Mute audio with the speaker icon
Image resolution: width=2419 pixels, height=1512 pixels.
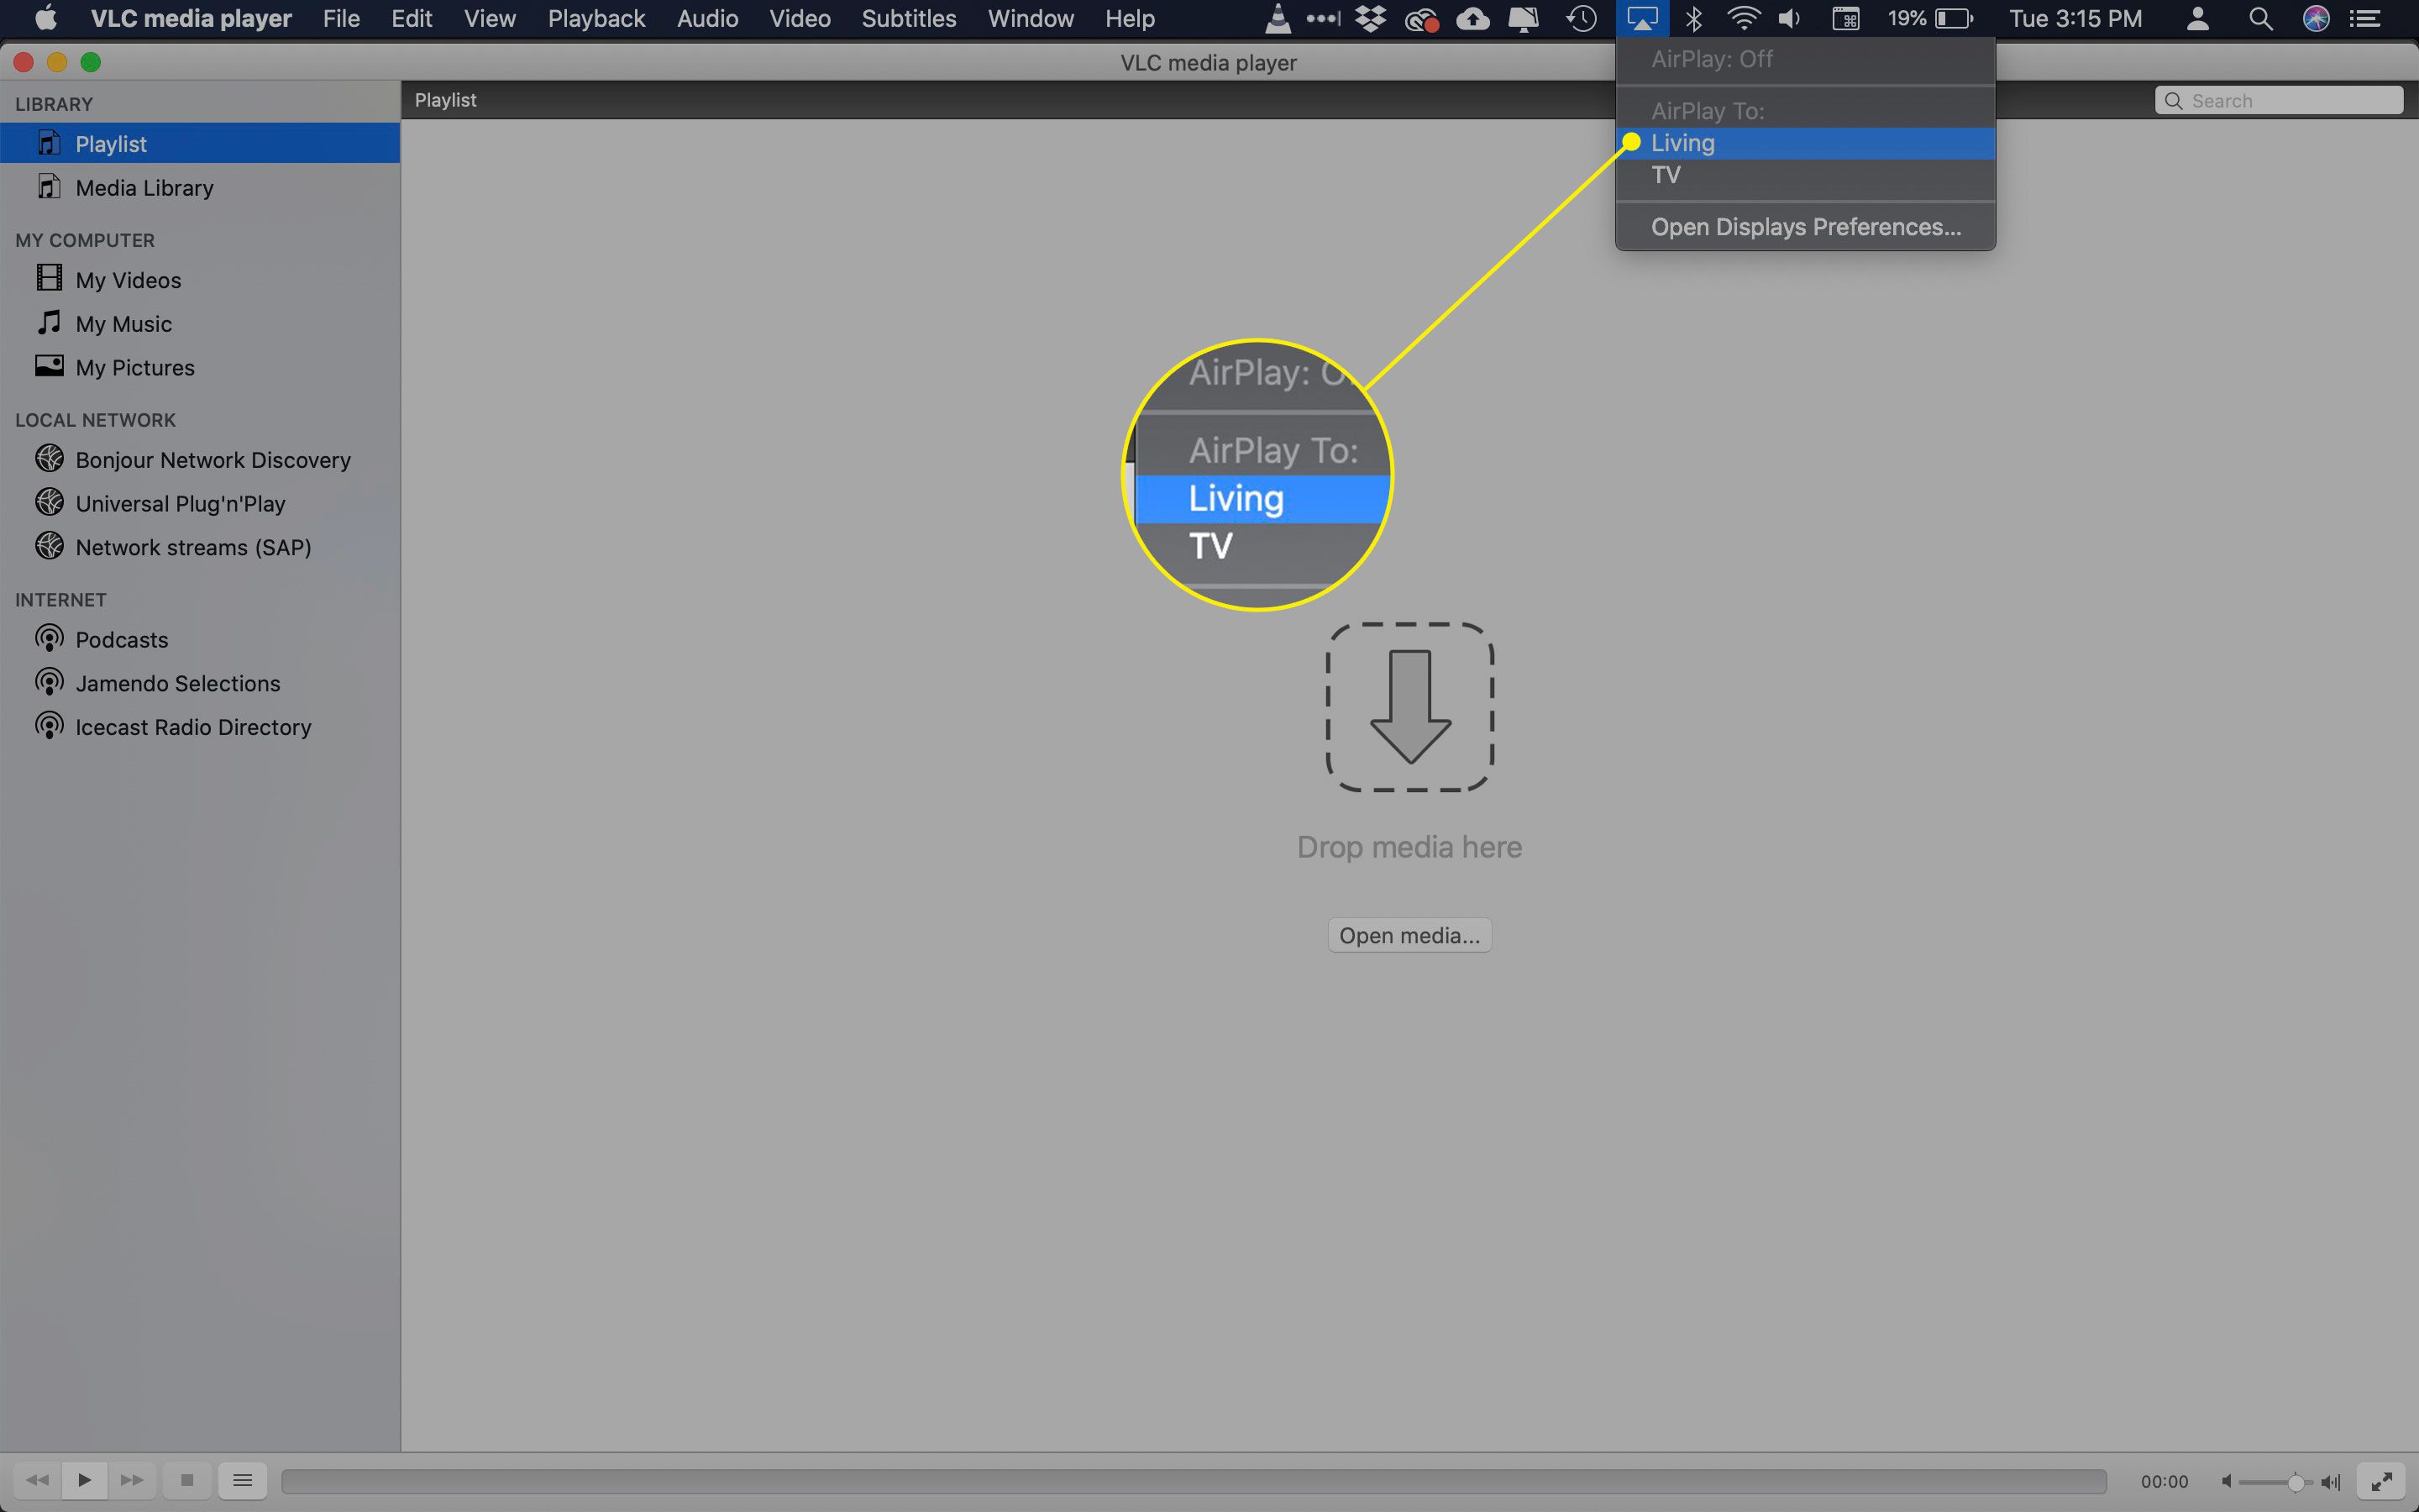tap(2226, 1481)
